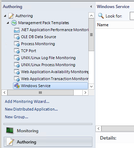The image size is (134, 148).
Task: Click the Details pane heading
Action: point(108,138)
